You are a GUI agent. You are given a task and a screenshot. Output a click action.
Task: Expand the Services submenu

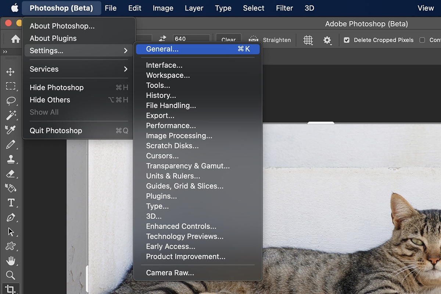coord(44,69)
